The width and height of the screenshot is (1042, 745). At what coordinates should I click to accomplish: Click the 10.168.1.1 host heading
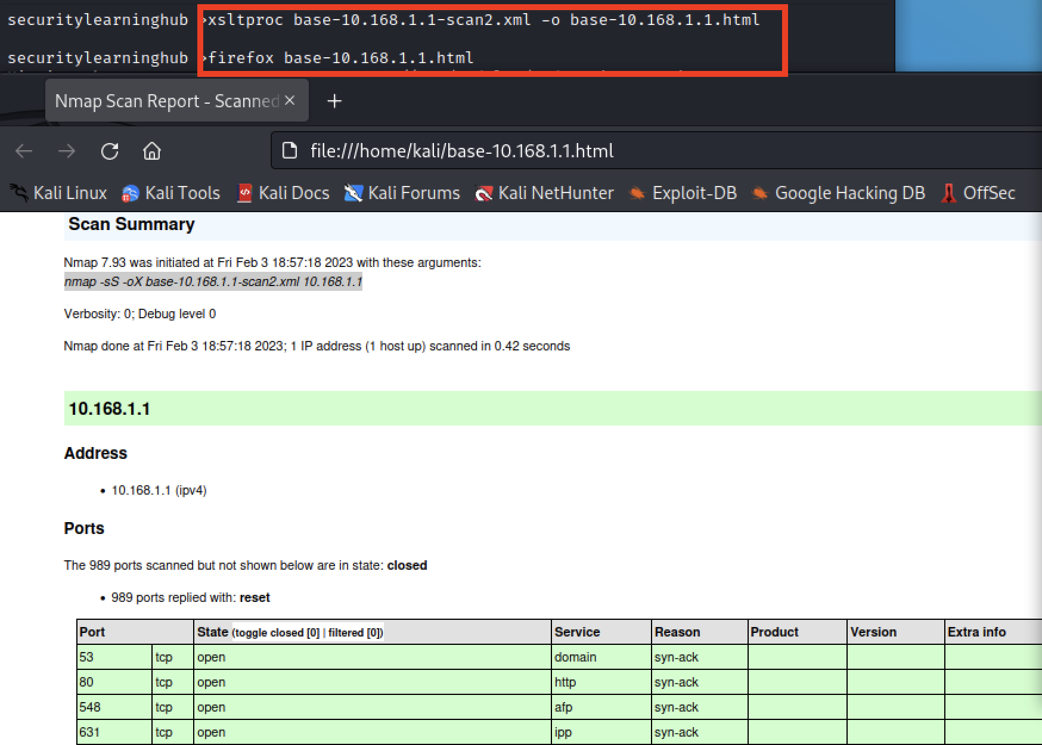[x=109, y=409]
